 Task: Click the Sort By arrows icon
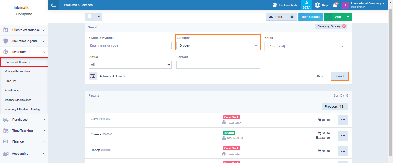pyautogui.click(x=347, y=95)
